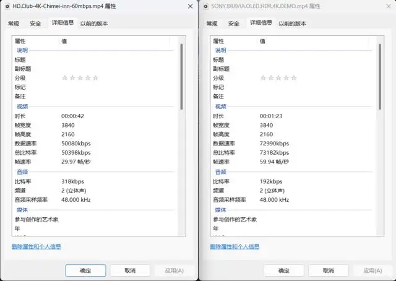The height and width of the screenshot is (281, 396).
Task: Switch to 以前的版本 tab in HD.Club window
Action: tap(94, 24)
